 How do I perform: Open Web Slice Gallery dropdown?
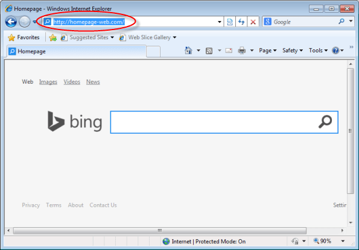click(148, 37)
